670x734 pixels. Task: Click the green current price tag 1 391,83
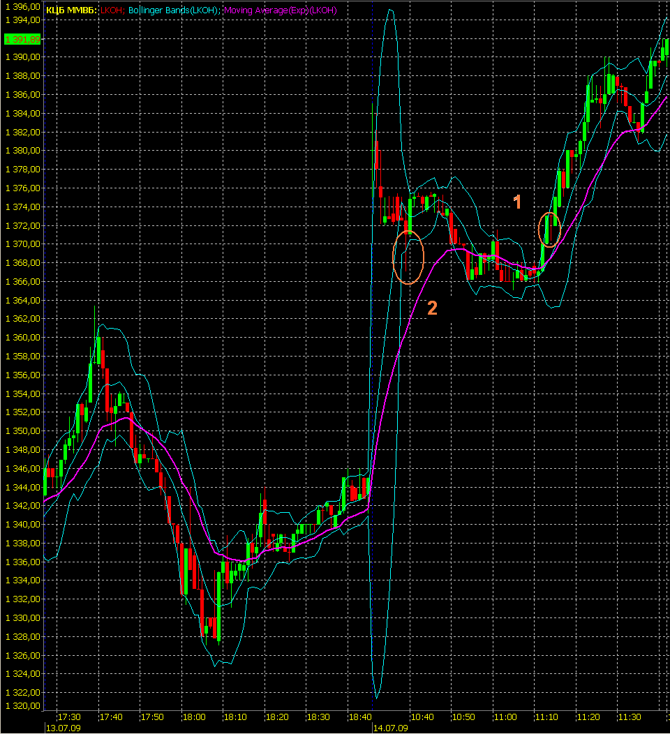(21, 40)
